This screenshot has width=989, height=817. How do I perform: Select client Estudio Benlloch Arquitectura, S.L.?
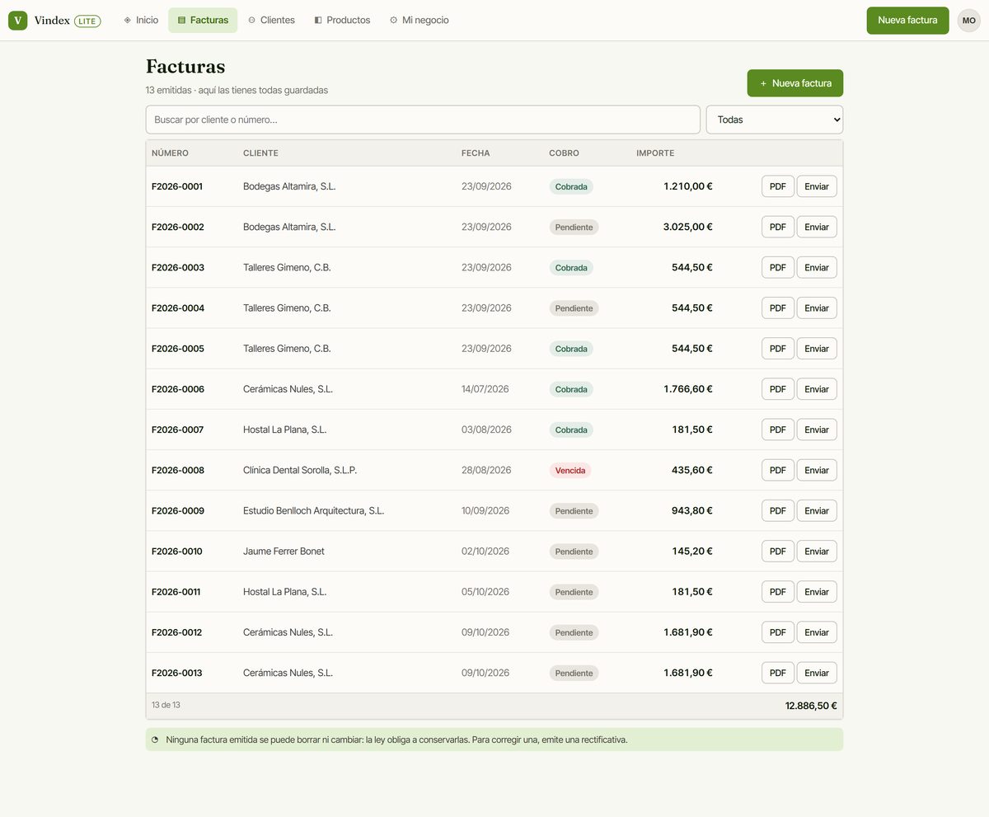(313, 510)
